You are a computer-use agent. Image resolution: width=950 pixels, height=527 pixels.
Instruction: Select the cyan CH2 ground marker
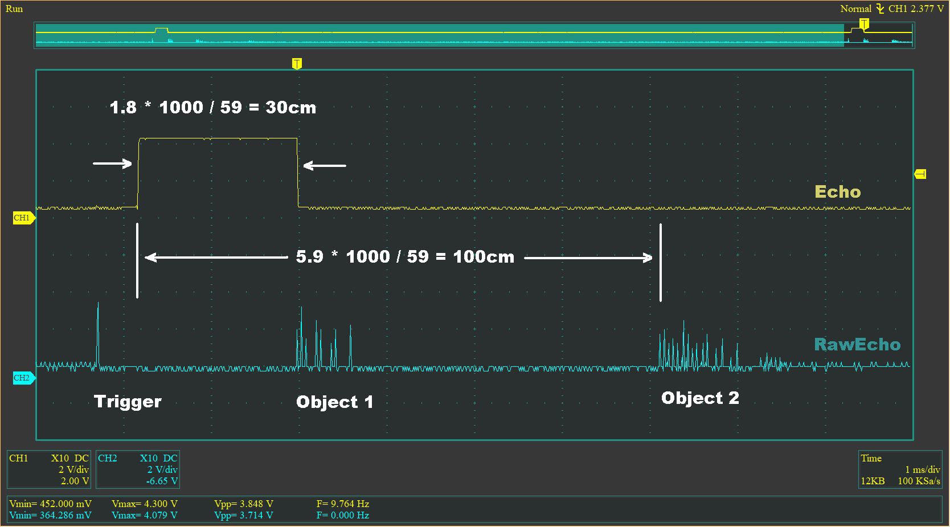point(23,378)
